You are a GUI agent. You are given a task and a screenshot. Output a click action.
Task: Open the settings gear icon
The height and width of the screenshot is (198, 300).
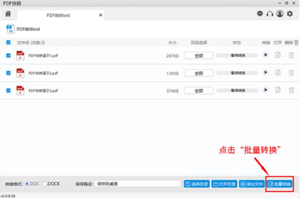pos(290,14)
